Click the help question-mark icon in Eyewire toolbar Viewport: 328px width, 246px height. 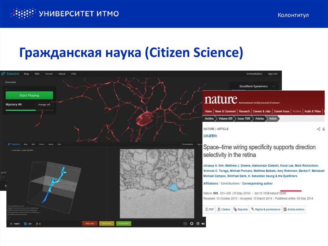tap(198, 224)
